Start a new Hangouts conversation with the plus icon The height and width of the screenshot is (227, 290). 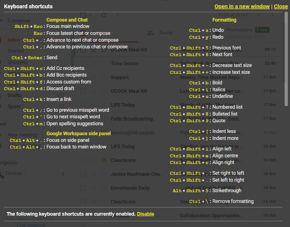(x=63, y=174)
